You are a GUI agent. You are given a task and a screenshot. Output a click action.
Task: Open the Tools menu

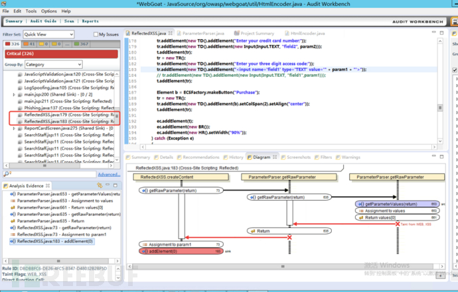click(x=31, y=11)
